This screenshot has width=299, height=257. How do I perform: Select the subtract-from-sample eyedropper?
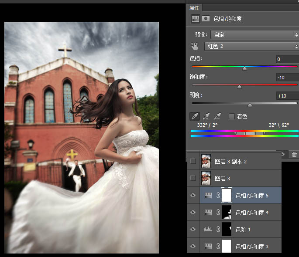coord(218,116)
